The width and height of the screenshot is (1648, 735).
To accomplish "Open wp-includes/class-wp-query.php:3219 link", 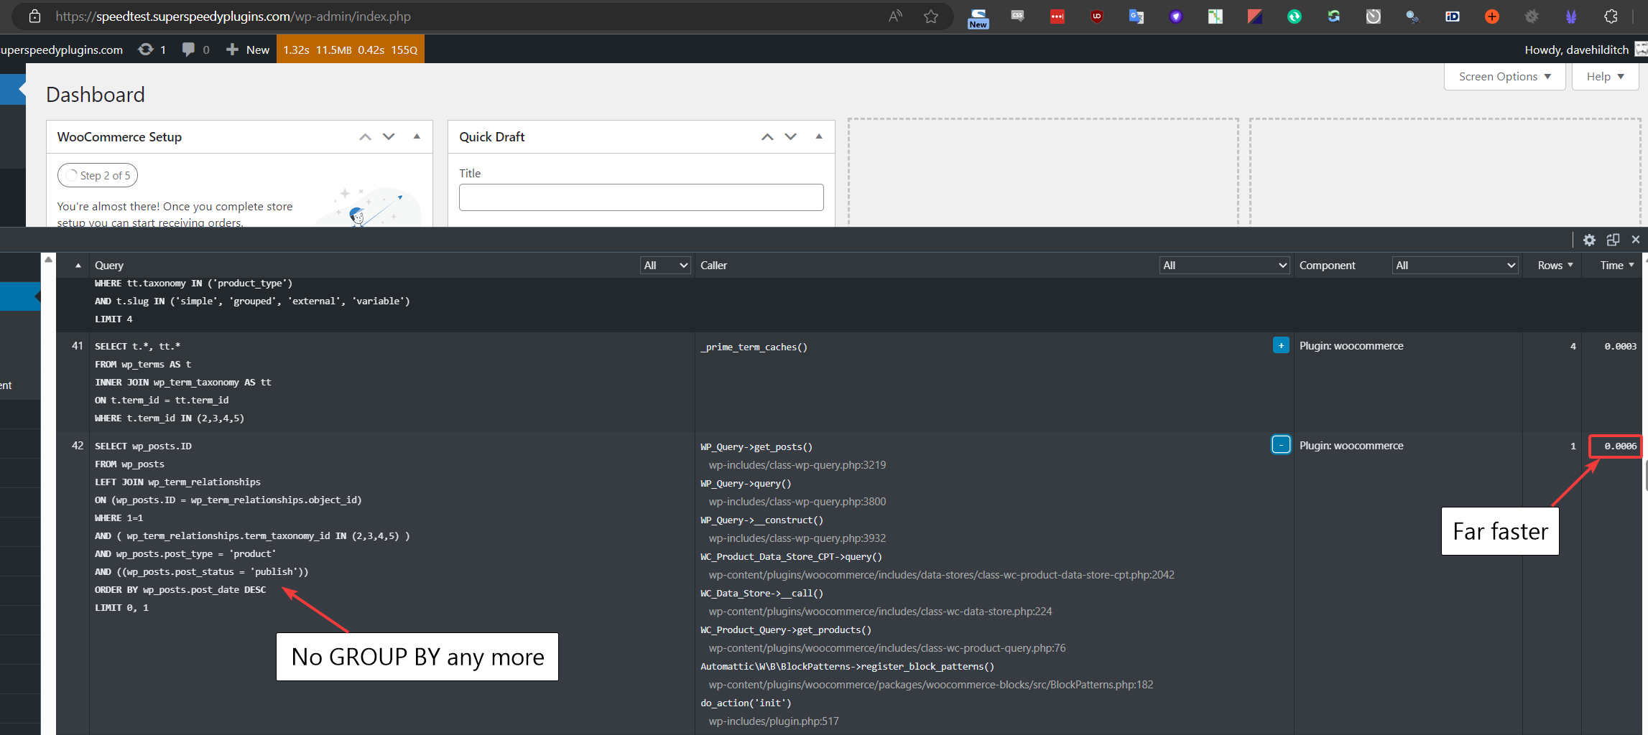I will [x=797, y=465].
